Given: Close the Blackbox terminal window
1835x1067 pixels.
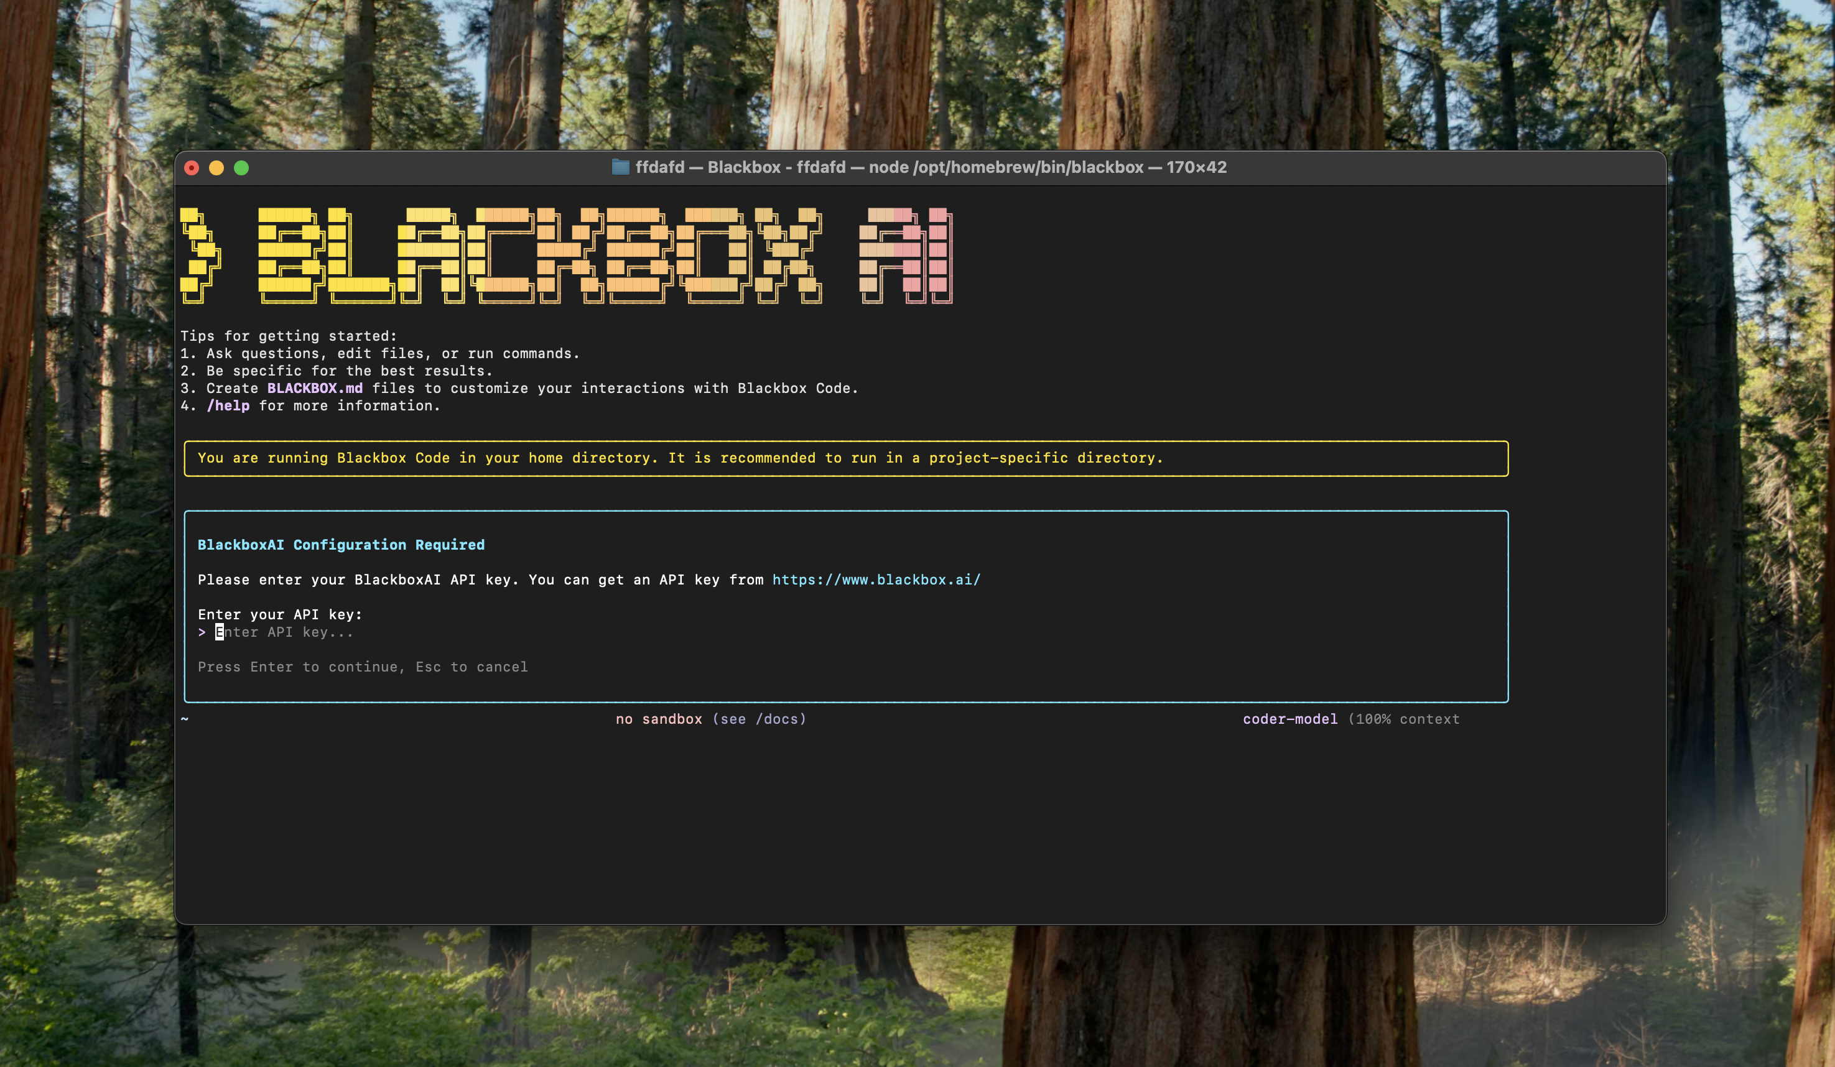Looking at the screenshot, I should [192, 168].
